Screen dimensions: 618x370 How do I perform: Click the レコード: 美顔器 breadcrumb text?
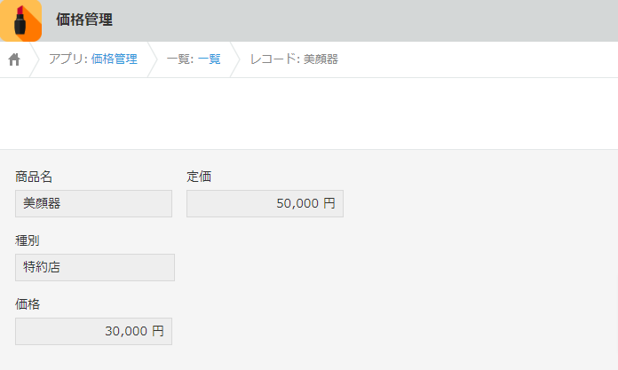click(x=294, y=59)
